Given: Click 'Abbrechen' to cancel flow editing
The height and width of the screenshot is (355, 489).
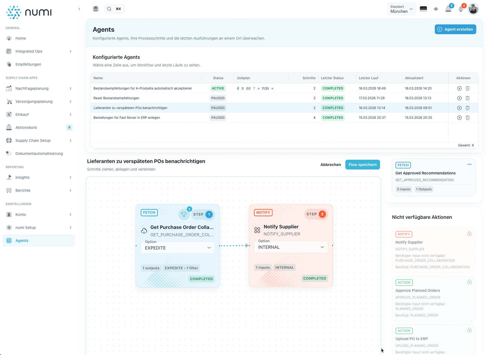Looking at the screenshot, I should (331, 165).
